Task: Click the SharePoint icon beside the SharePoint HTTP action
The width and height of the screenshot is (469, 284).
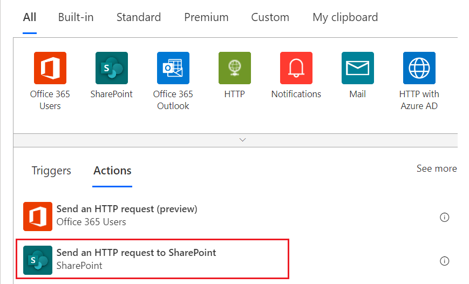Action: tap(38, 260)
